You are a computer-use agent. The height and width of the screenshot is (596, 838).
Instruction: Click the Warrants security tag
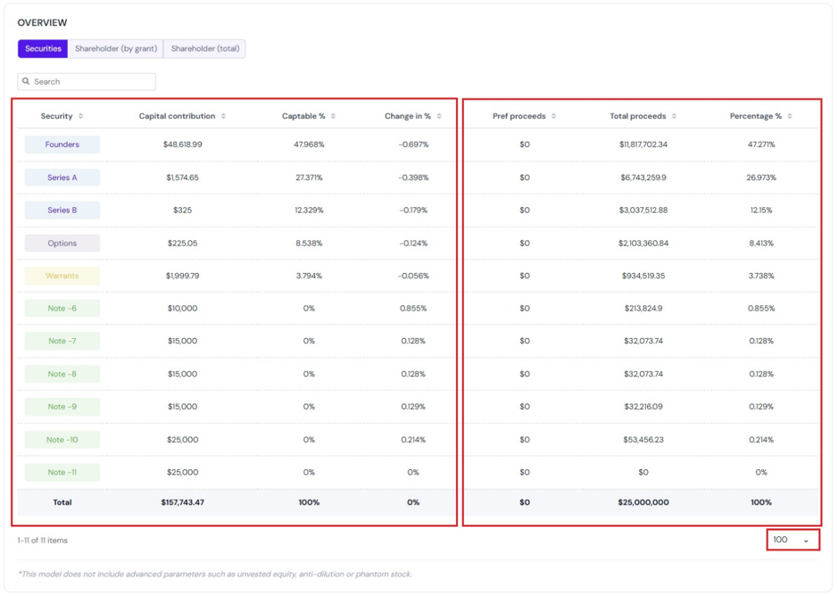click(x=62, y=276)
